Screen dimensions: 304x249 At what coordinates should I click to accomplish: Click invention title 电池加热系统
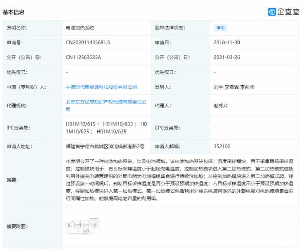click(x=80, y=28)
